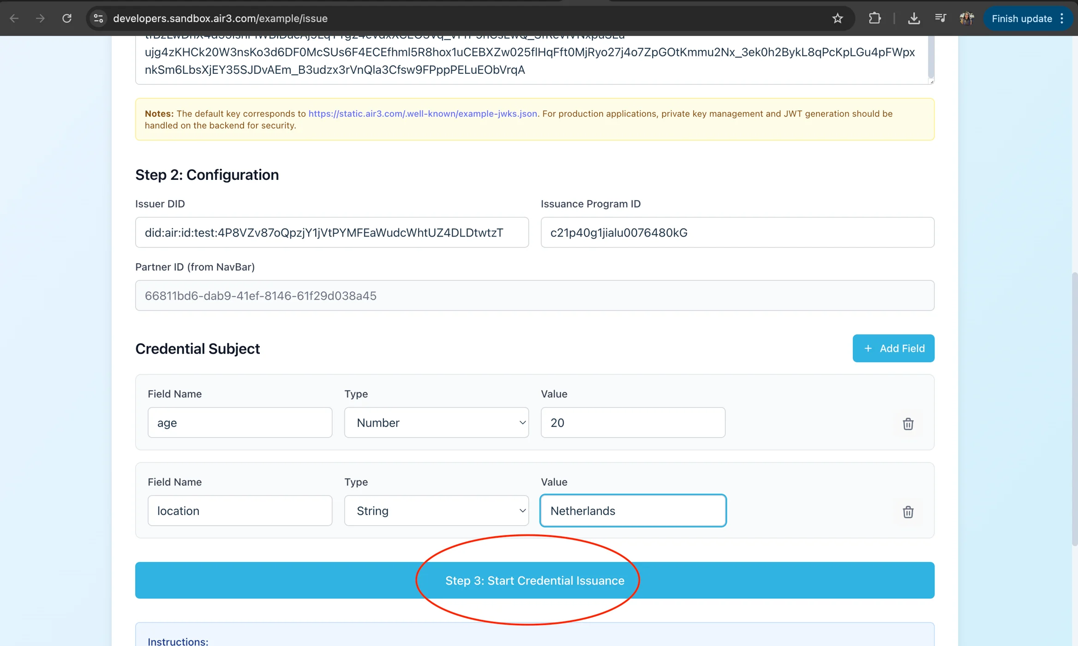This screenshot has width=1078, height=646.
Task: Edit the Issuance Program ID field
Action: [x=737, y=232]
